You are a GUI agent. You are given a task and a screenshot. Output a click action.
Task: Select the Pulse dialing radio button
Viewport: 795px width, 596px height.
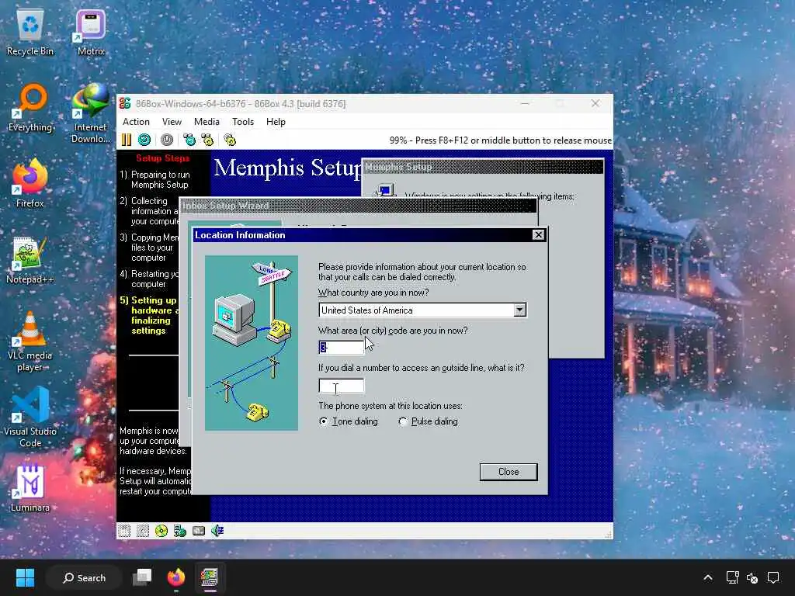pyautogui.click(x=403, y=421)
